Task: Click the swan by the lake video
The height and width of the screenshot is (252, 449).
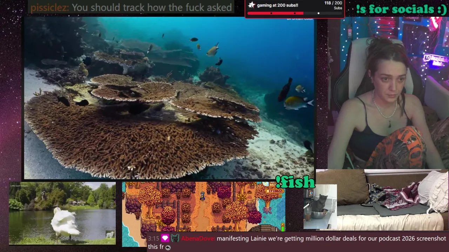Action: coord(62,213)
